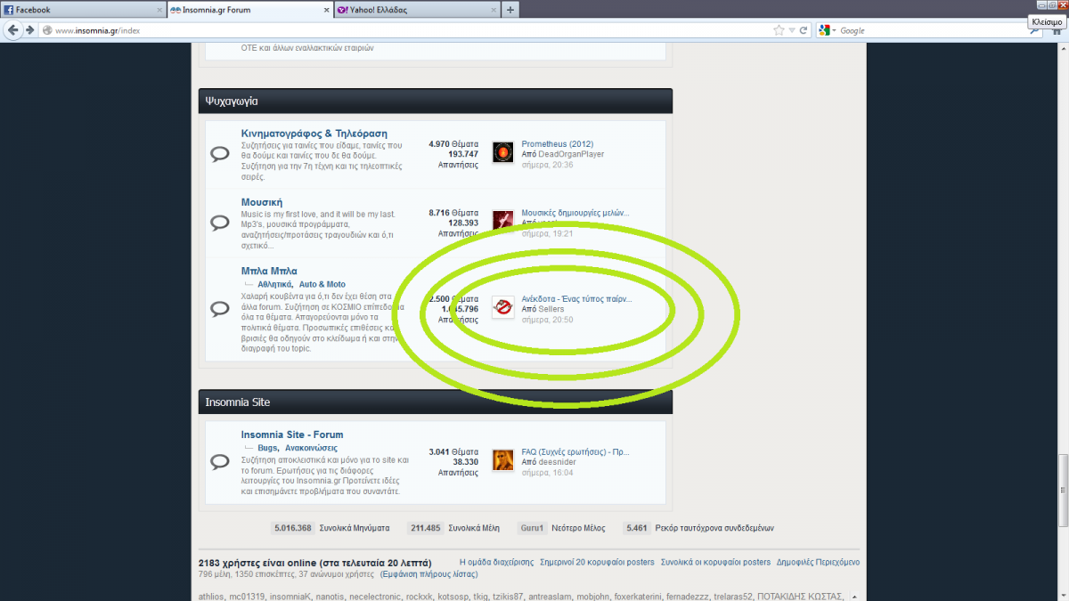Click DeadOrganPlayer's avatar thumbnail

pos(503,153)
